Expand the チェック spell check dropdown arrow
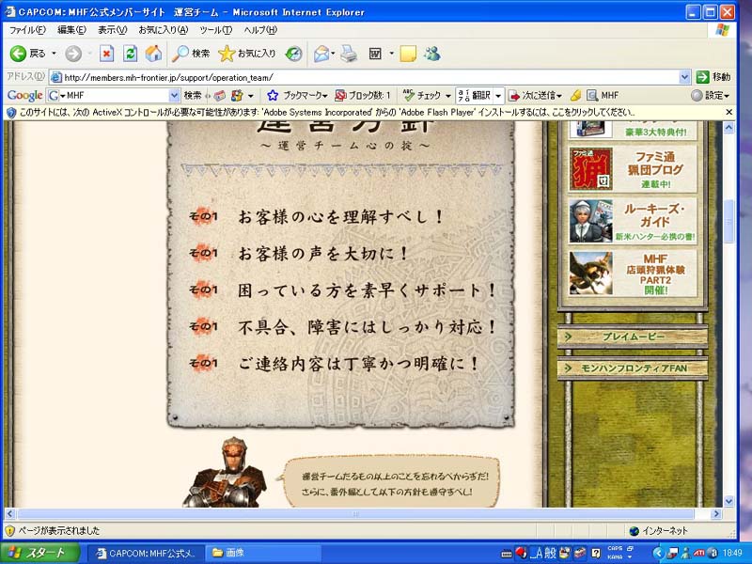This screenshot has width=752, height=564. coord(447,96)
